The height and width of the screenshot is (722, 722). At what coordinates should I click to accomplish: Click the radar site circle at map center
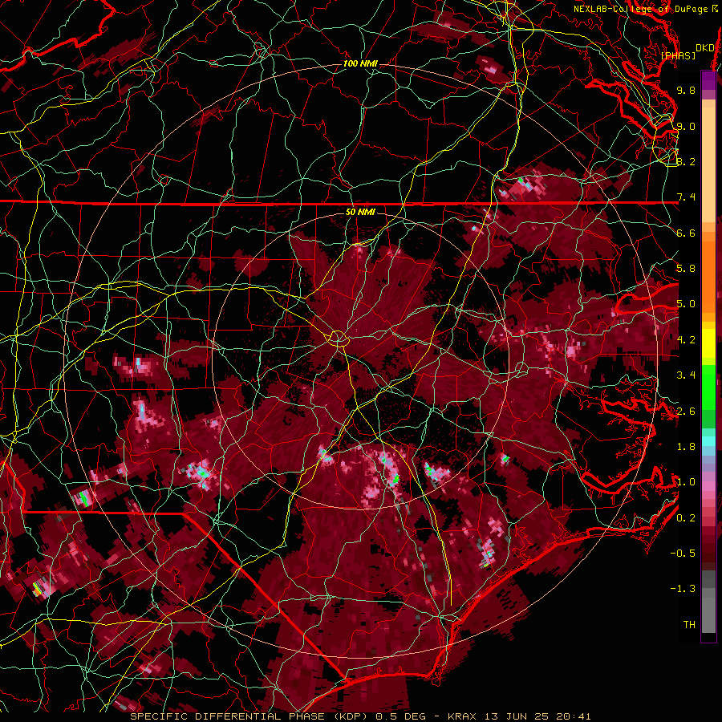pos(338,339)
